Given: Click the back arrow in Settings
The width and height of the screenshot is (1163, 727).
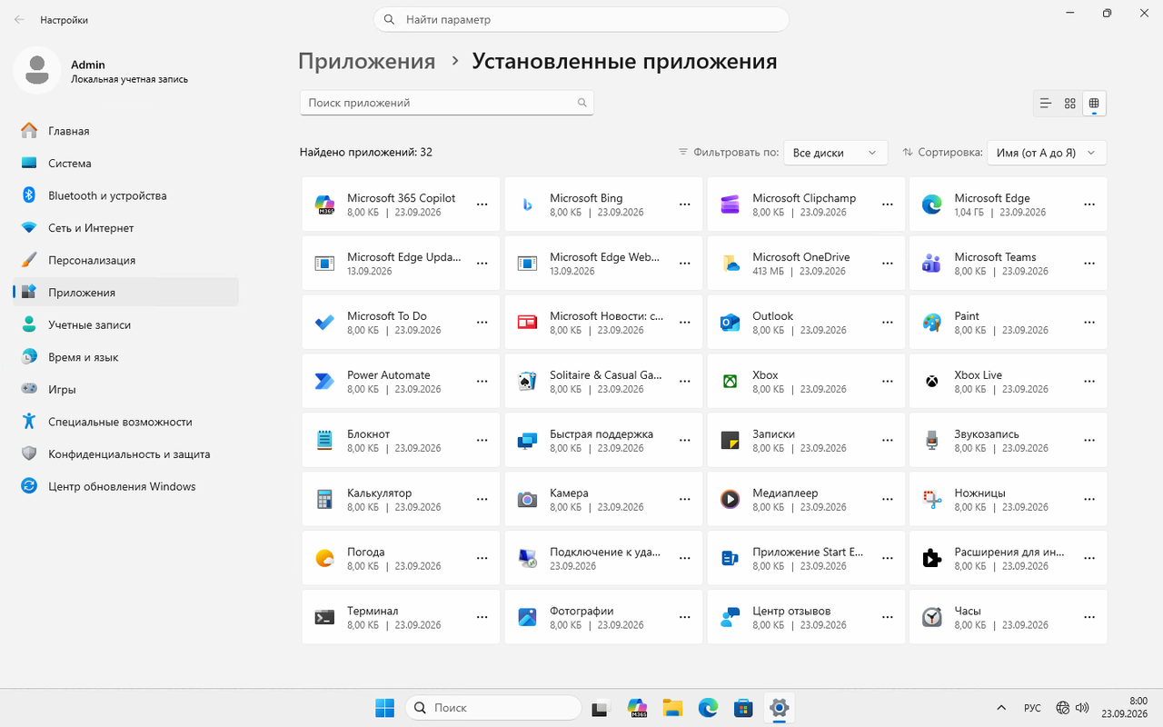Looking at the screenshot, I should pyautogui.click(x=19, y=19).
